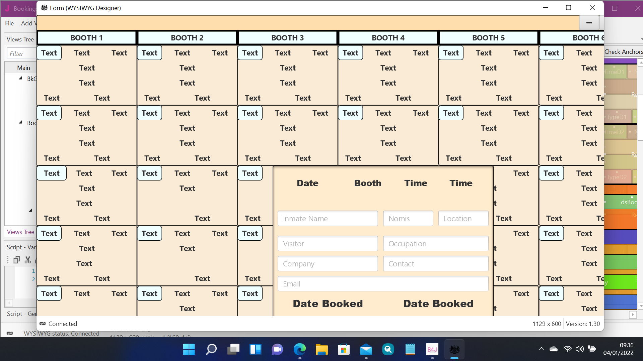Collapse the Boo node in the Views Tree

coord(20,122)
